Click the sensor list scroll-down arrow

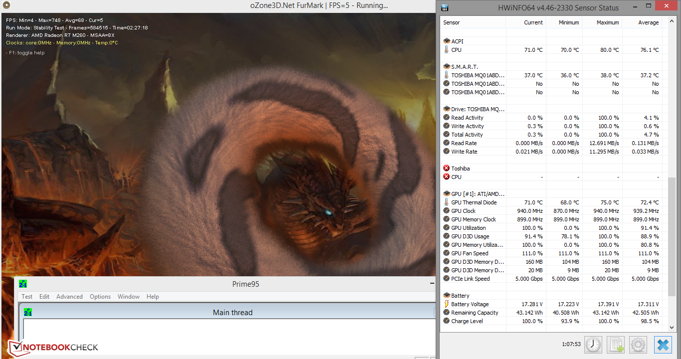coord(672,327)
